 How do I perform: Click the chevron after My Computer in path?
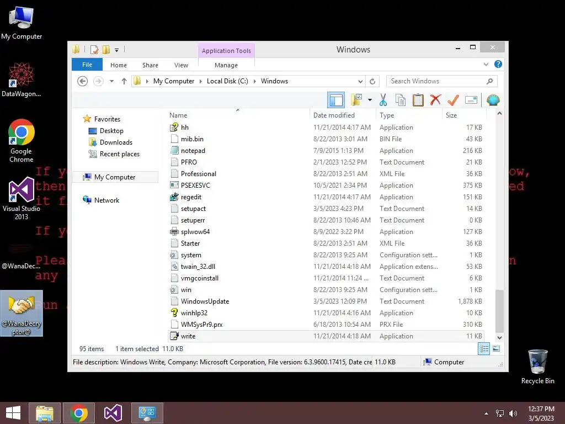coord(201,81)
